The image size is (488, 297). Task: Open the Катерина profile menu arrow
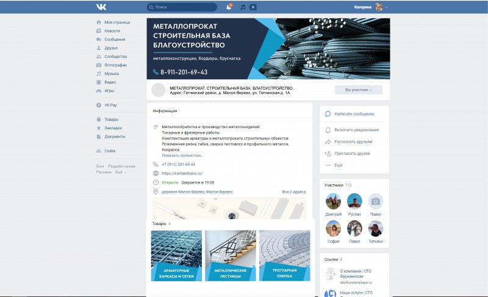(x=386, y=7)
